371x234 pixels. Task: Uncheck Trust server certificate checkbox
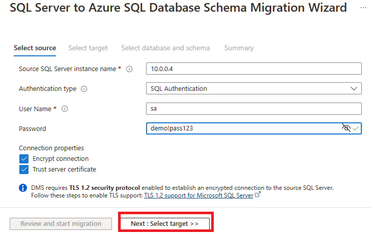coord(24,170)
